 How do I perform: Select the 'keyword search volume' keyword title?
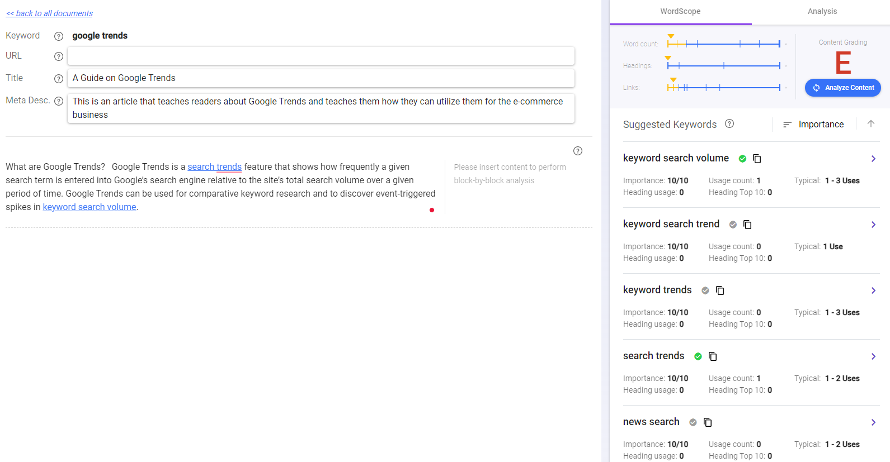676,158
